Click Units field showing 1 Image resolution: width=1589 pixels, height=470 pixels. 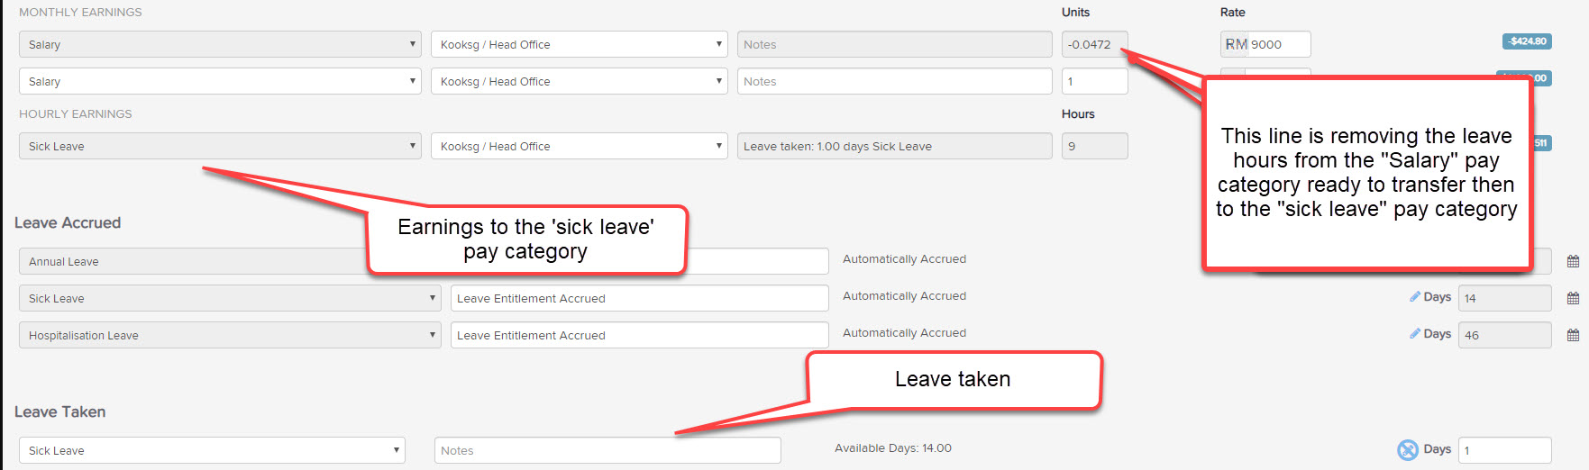coord(1094,81)
